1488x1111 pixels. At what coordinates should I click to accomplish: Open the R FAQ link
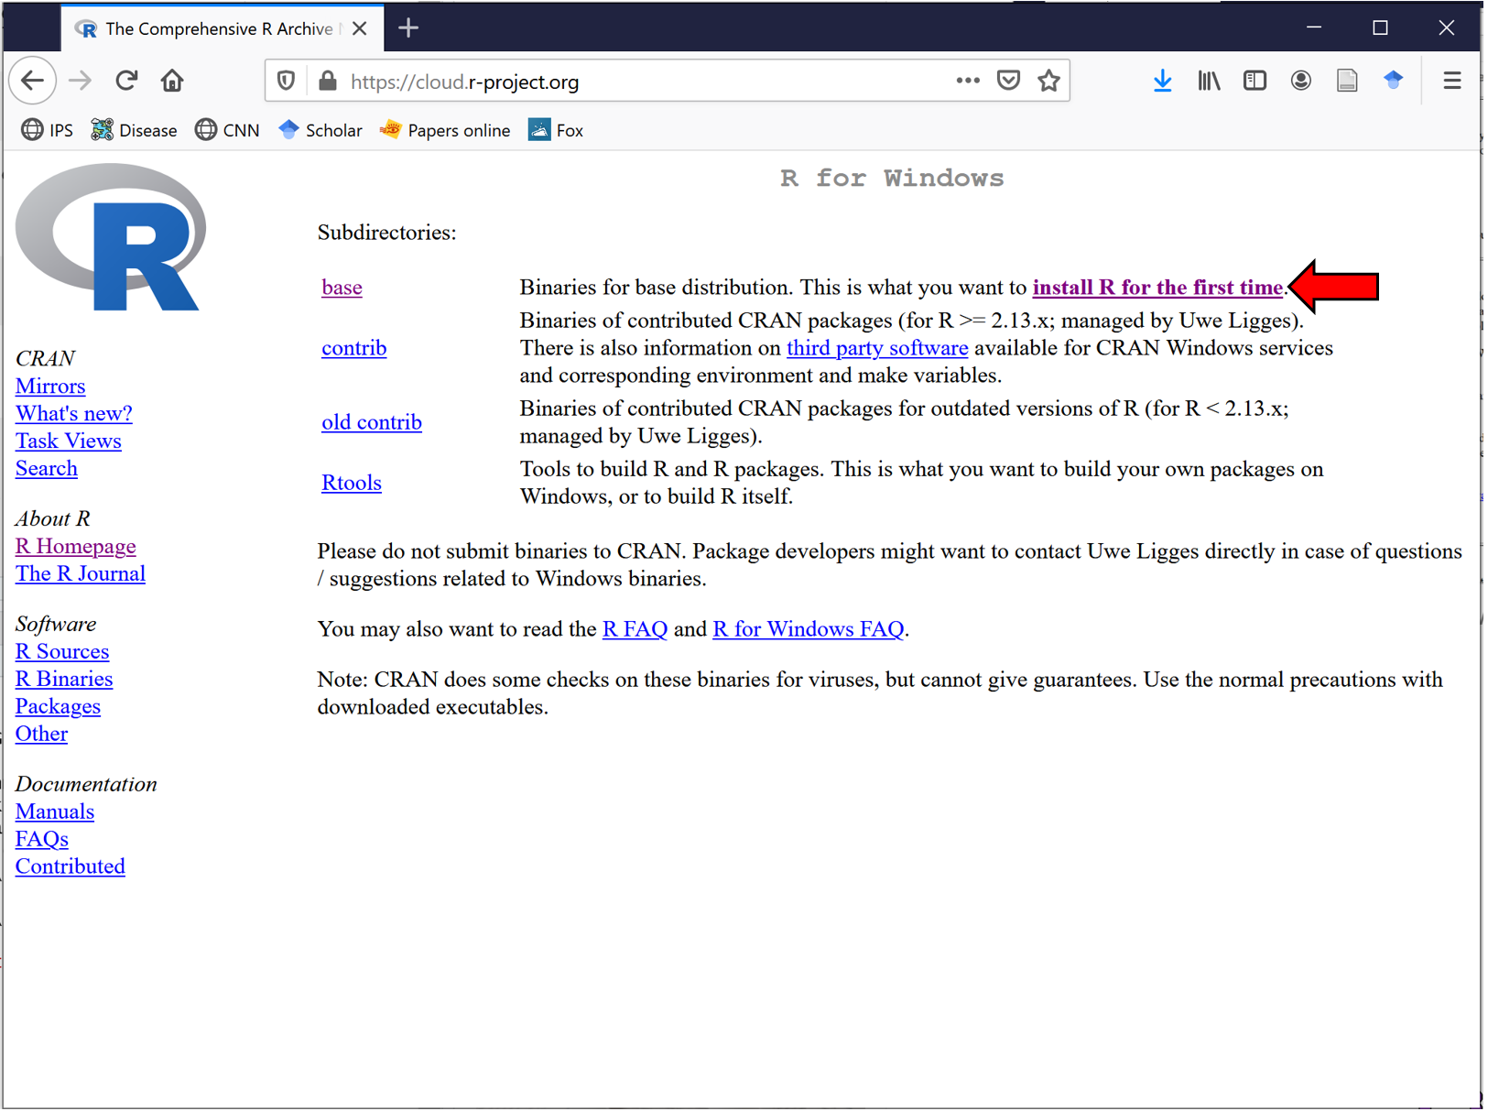click(635, 629)
